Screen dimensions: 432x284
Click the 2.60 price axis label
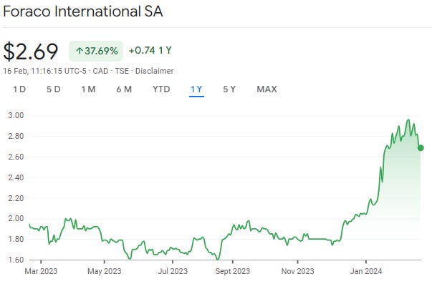click(16, 157)
